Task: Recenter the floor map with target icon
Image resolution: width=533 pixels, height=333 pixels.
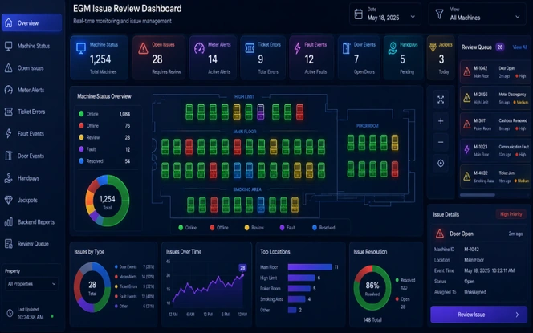Action: pyautogui.click(x=441, y=164)
